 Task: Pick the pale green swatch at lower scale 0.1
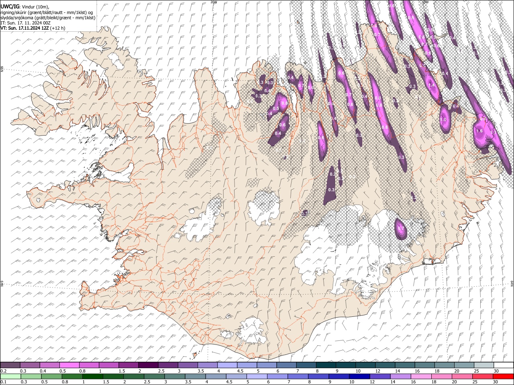(11, 377)
